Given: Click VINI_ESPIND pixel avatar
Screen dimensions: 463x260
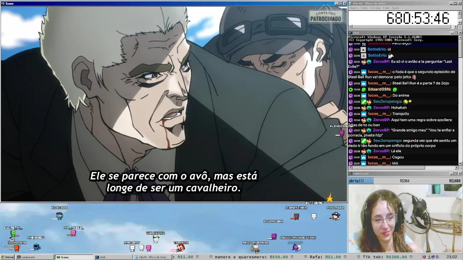Looking at the screenshot, I should [156, 238].
